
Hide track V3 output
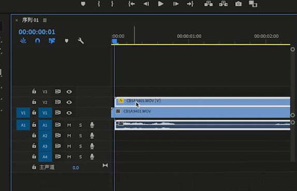[x=69, y=91]
